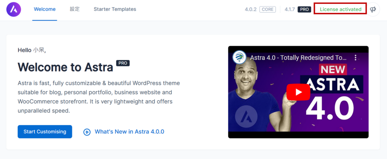Click the PRO badge next to 4.1.7

304,9
